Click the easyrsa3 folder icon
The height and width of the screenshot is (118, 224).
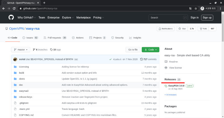point(15,91)
